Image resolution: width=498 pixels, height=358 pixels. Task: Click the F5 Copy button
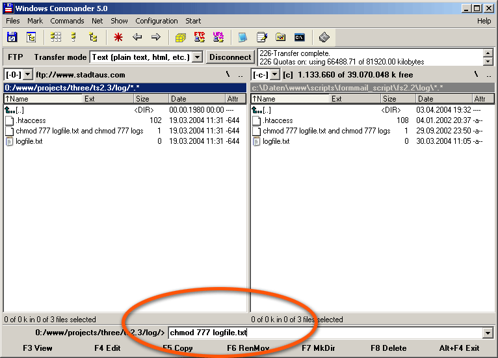pyautogui.click(x=177, y=348)
